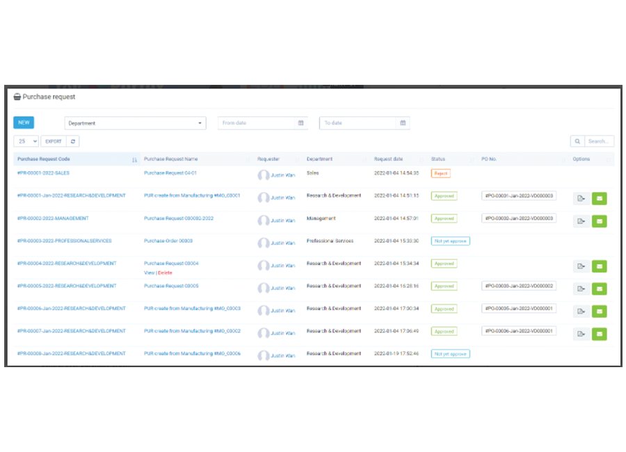This screenshot has height=452, width=626.
Task: Open the To date calendar icon
Action: (x=403, y=123)
